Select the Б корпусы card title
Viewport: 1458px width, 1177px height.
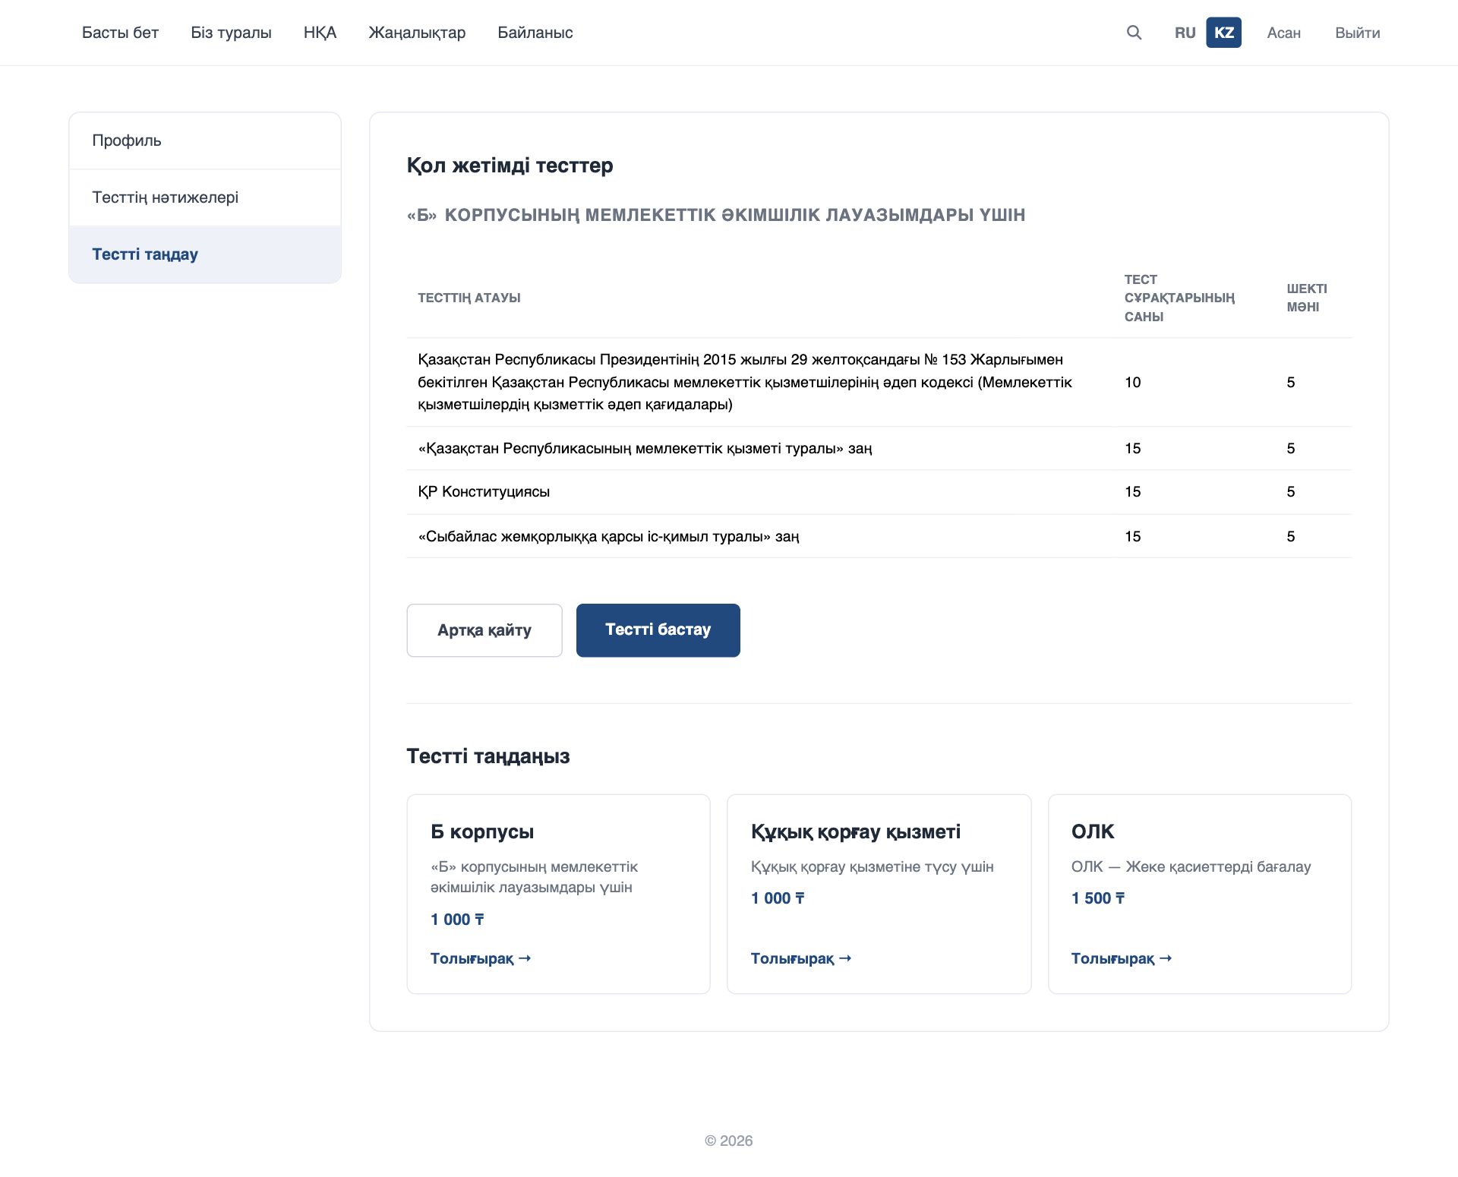point(482,831)
